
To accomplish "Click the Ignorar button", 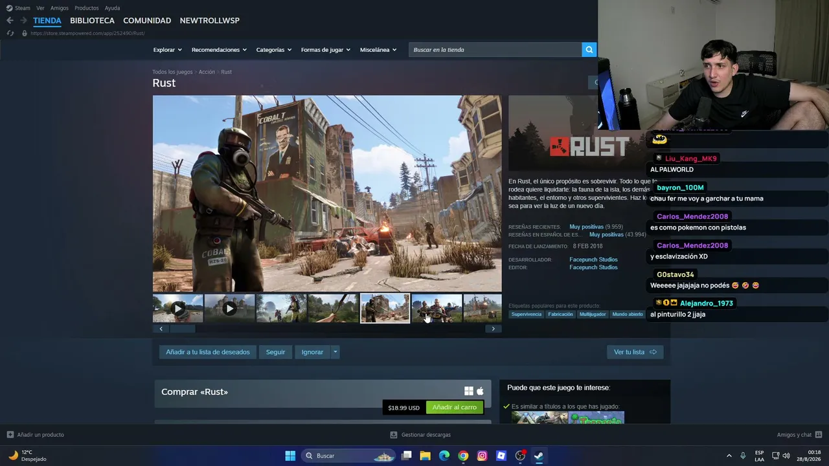I will [x=312, y=352].
